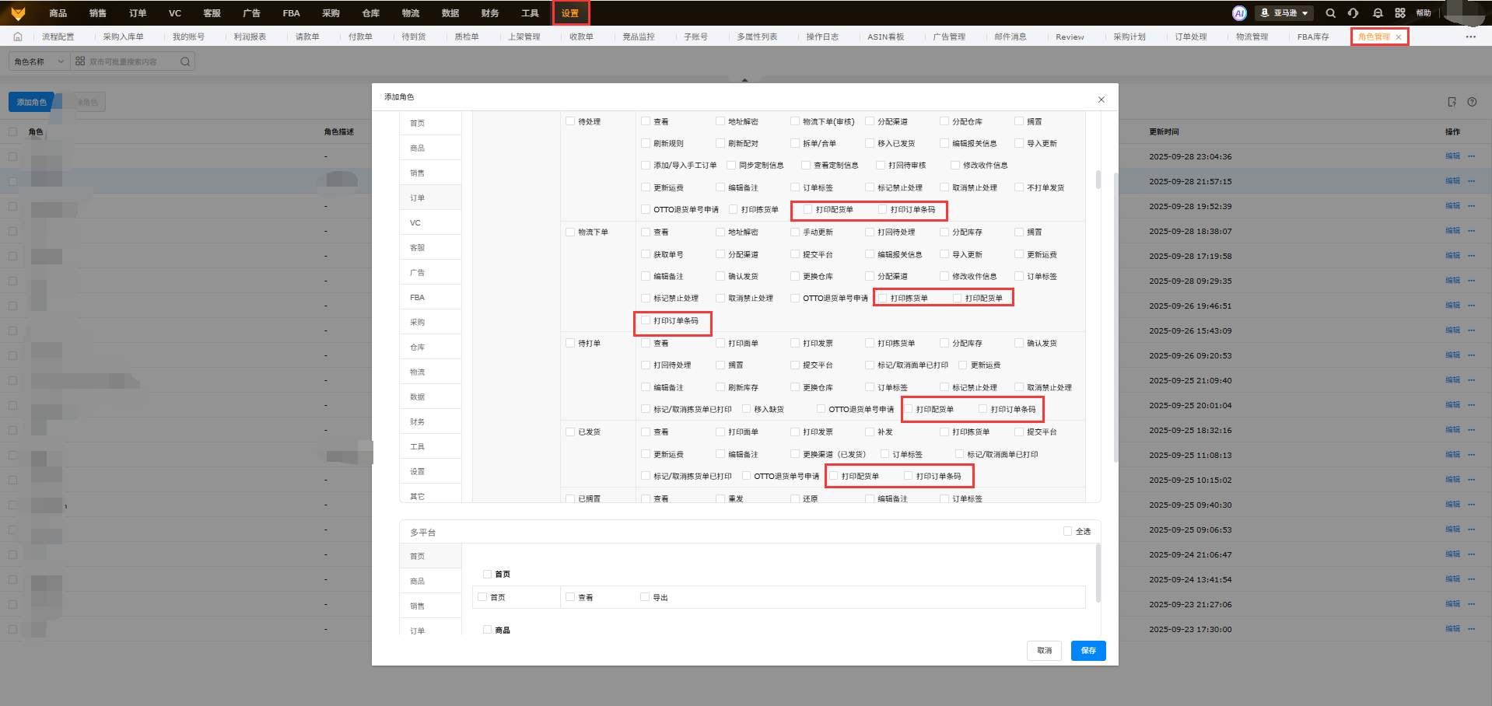Expand the tab overflow ellipsis menu
This screenshot has height=706, width=1492.
1470,37
